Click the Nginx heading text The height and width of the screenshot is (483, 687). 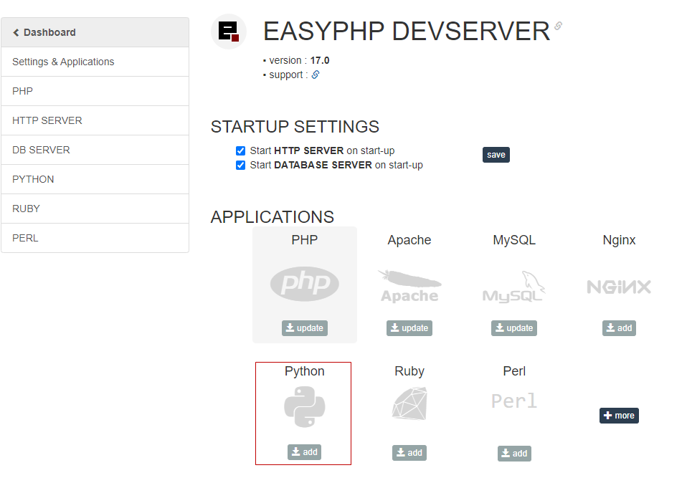pyautogui.click(x=619, y=240)
